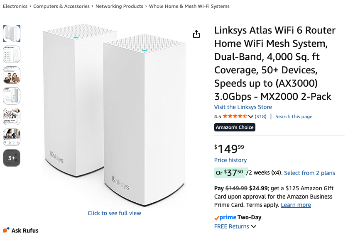Go to Electronics breadcrumb
Viewport: 348px width, 233px height.
15,6
